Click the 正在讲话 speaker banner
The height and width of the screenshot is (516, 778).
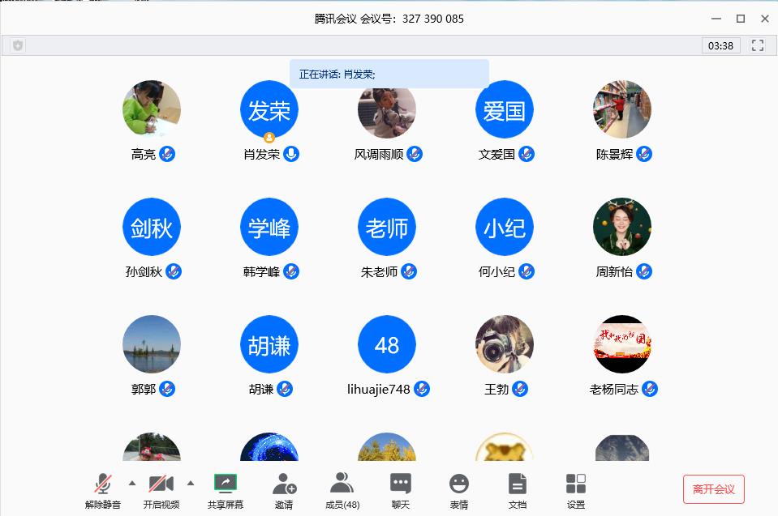click(389, 74)
